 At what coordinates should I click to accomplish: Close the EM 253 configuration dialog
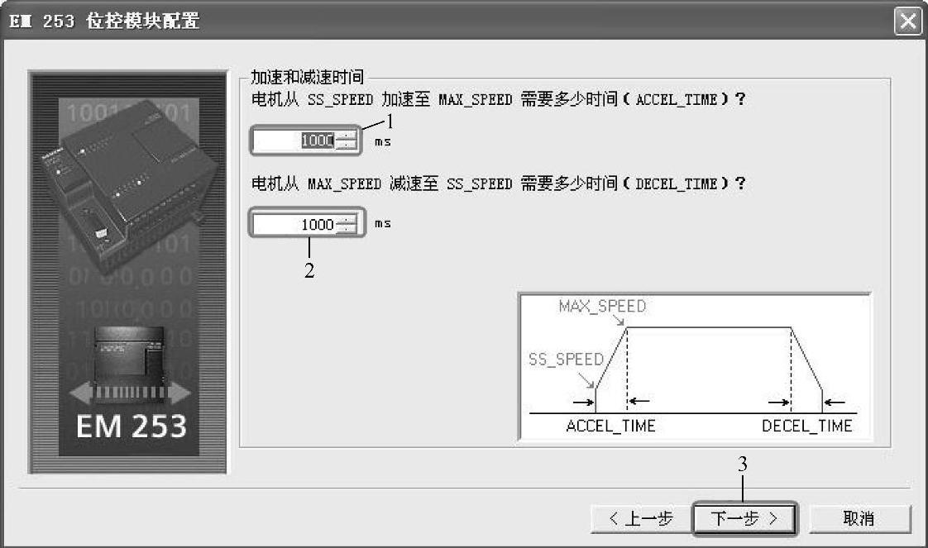908,21
